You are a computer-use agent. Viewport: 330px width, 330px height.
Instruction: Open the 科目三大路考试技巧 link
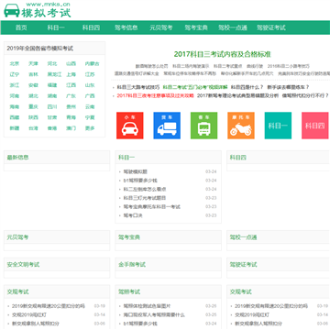[138, 87]
